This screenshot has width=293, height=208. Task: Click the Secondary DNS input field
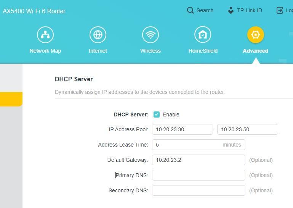(x=199, y=190)
